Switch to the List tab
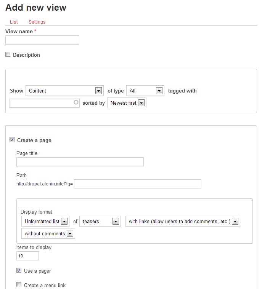The width and height of the screenshot is (262, 289). 14,22
